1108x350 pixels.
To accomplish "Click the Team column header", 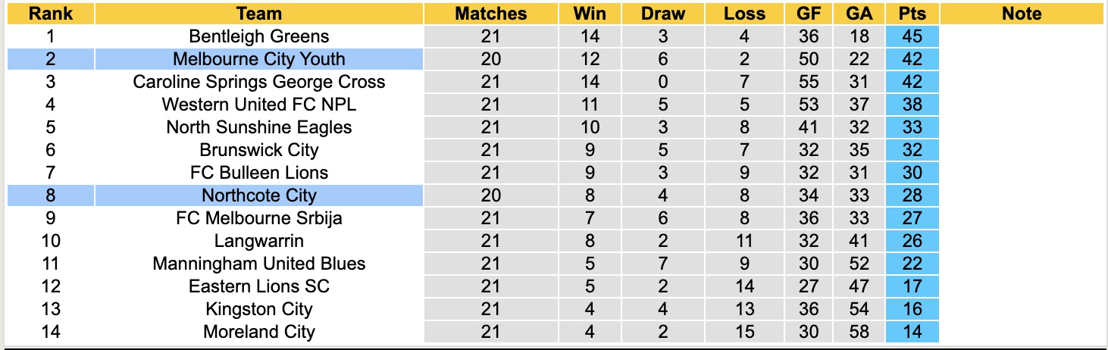I will pos(259,14).
